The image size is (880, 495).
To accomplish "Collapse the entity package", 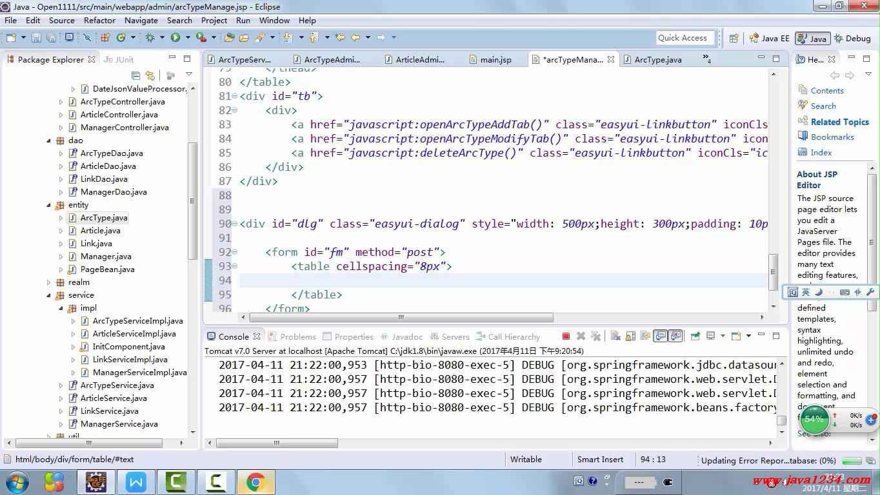I will click(49, 205).
